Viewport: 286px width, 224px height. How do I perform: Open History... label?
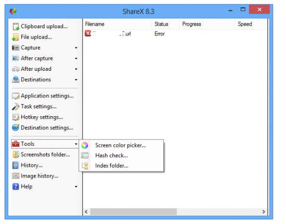(32, 165)
